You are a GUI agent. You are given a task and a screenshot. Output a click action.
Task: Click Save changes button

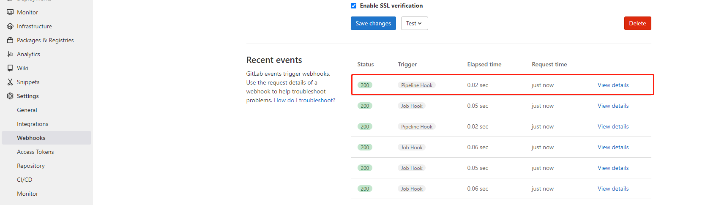click(x=373, y=23)
